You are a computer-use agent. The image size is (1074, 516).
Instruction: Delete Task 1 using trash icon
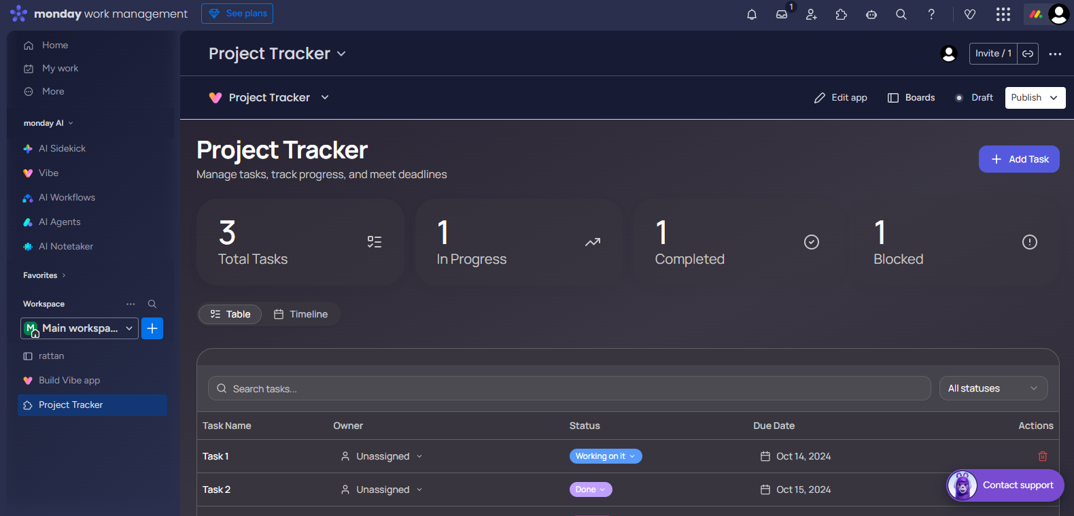tap(1043, 456)
